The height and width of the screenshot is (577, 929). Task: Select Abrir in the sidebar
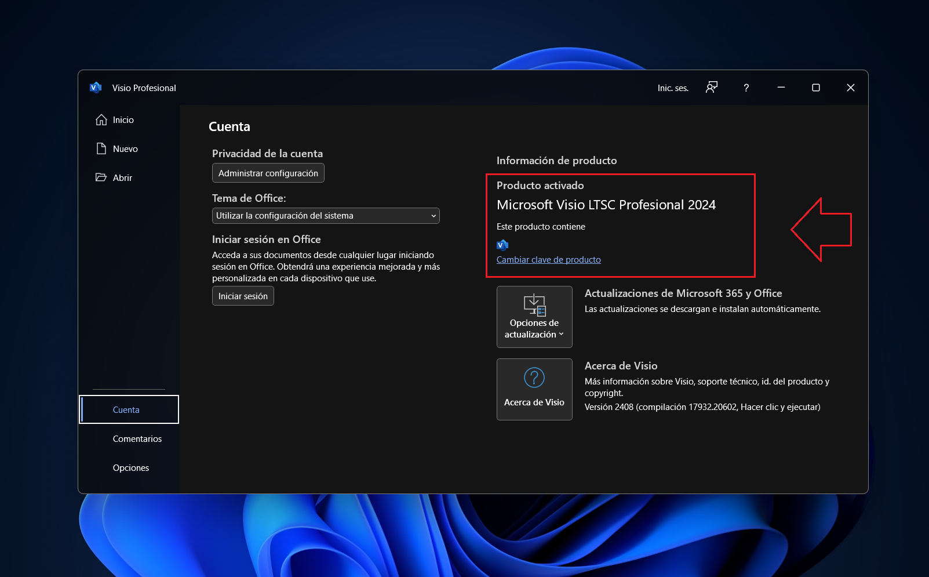coord(129,177)
